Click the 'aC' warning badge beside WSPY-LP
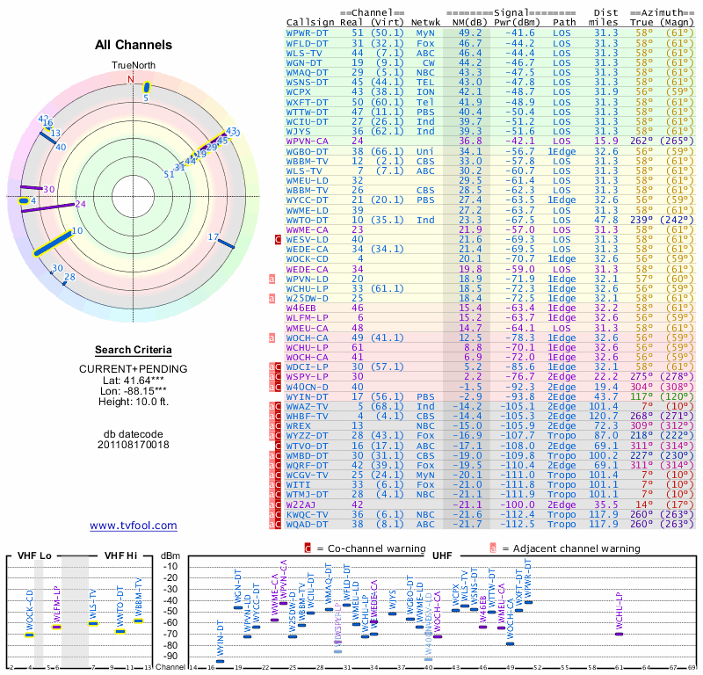This screenshot has height=675, width=703. point(275,377)
